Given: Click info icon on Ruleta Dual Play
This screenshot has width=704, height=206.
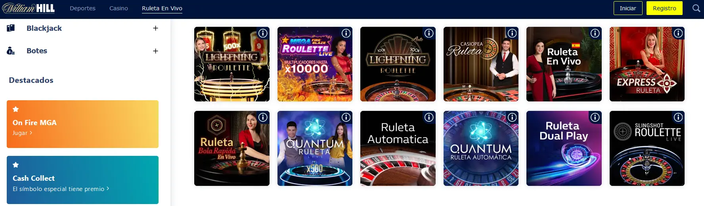Looking at the screenshot, I should point(595,117).
